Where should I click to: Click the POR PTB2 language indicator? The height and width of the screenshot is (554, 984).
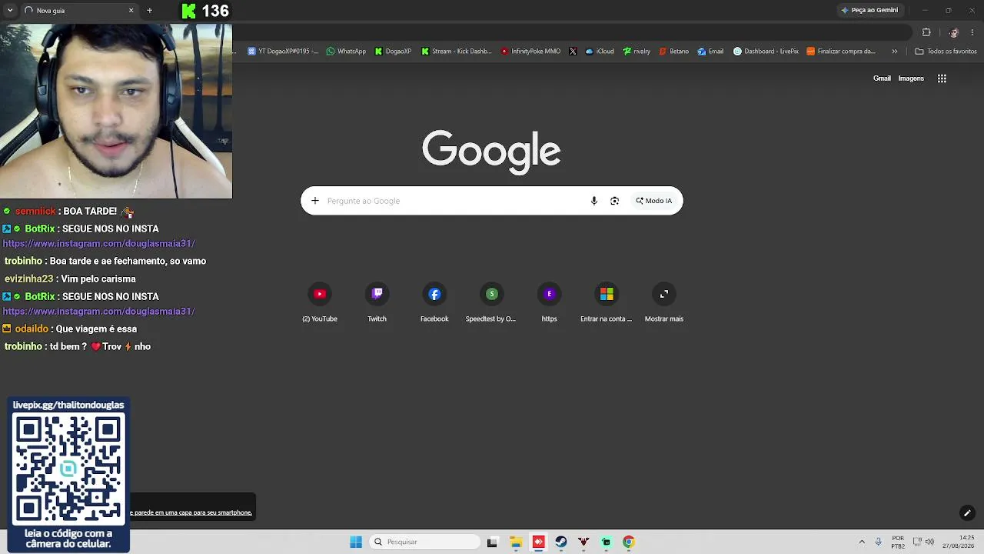898,542
